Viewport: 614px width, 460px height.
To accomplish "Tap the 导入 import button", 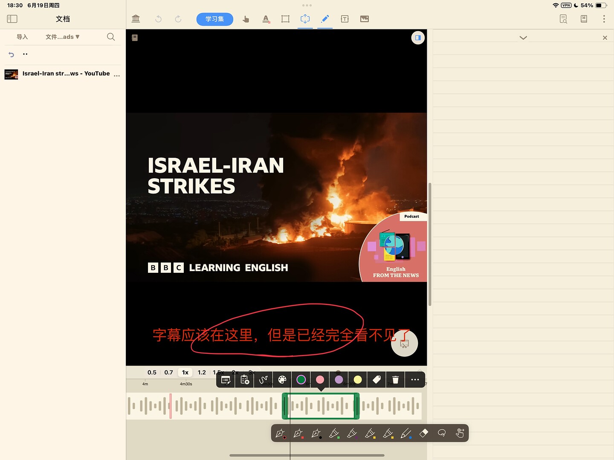I will tap(22, 37).
